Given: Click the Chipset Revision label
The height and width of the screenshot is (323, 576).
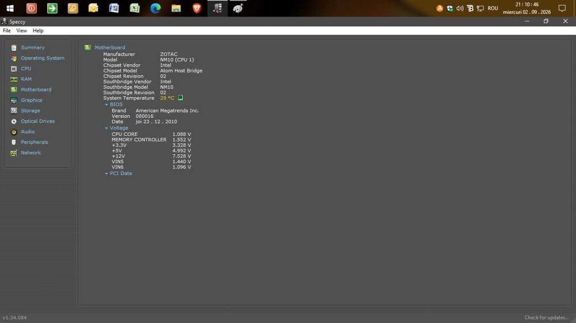Looking at the screenshot, I should (123, 76).
